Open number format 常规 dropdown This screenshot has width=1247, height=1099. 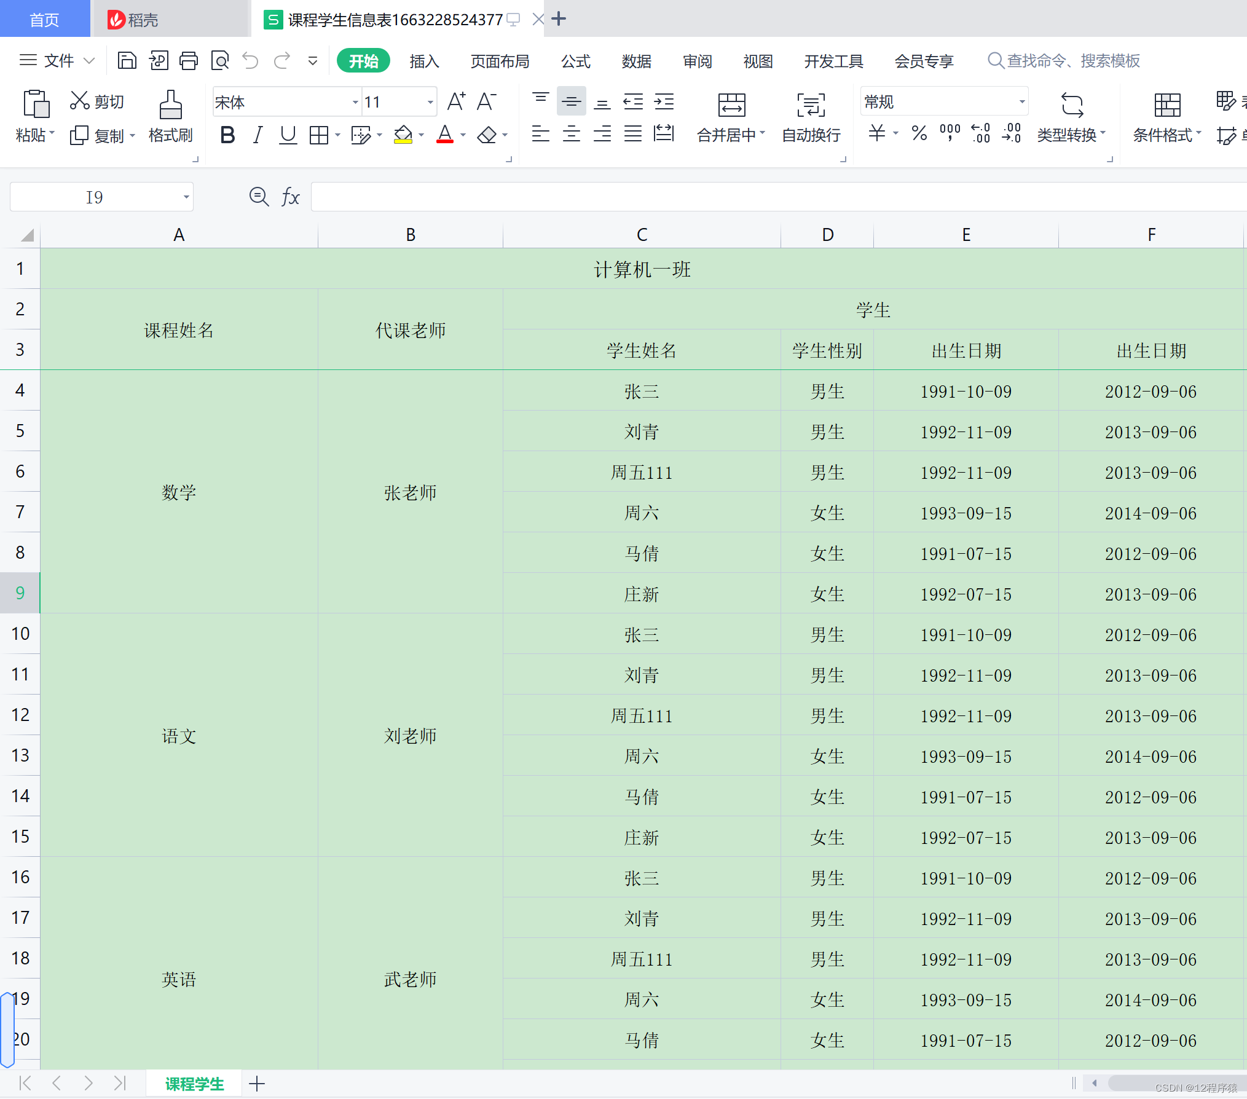click(1022, 102)
